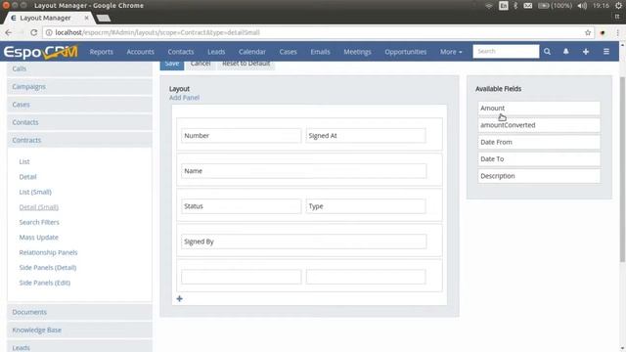Expand the Documents section in sidebar

79,312
